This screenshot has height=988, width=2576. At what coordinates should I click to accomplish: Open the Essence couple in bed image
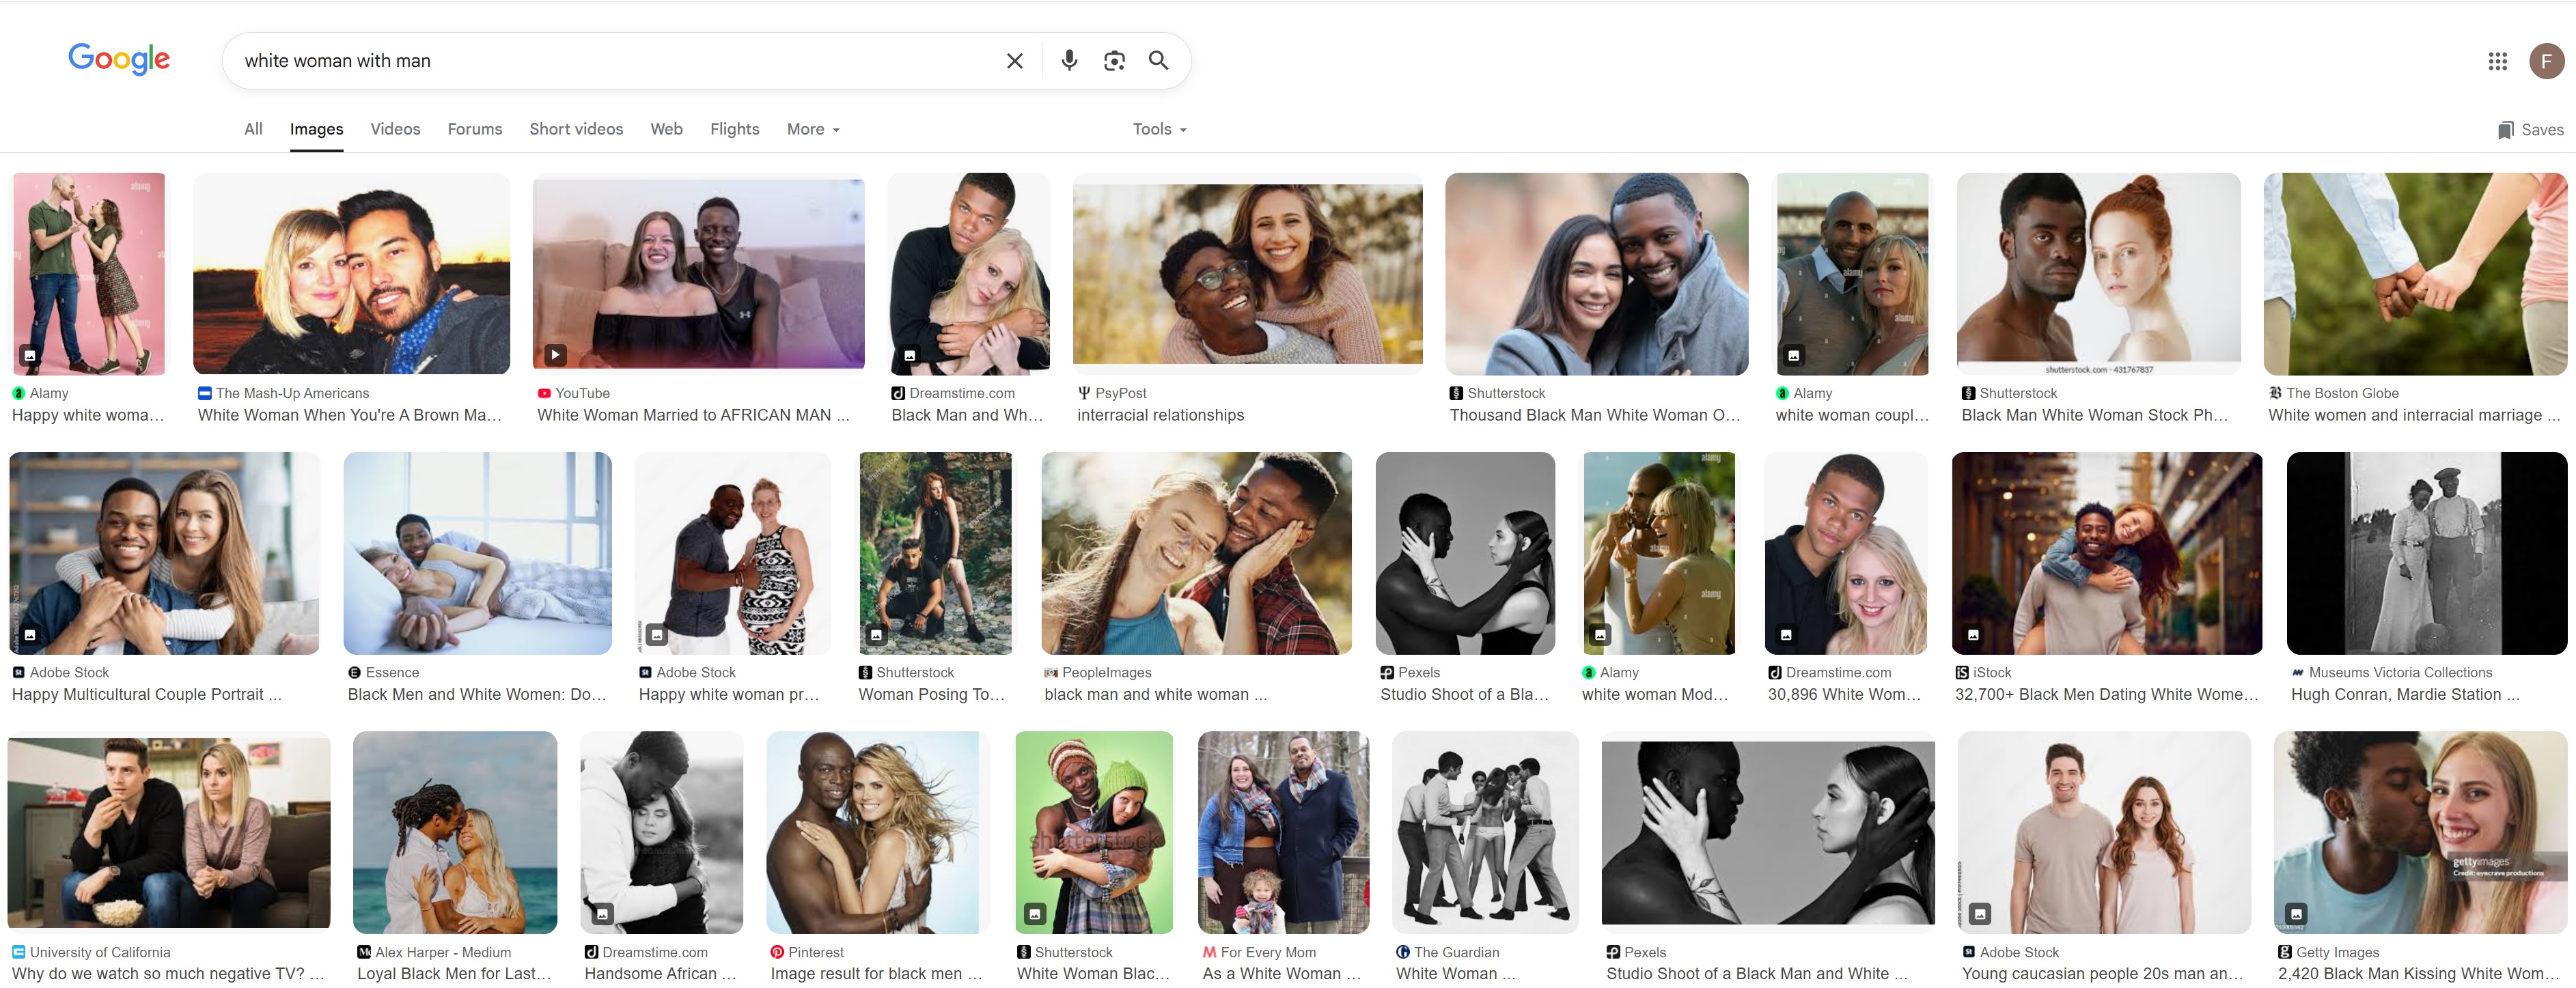477,553
